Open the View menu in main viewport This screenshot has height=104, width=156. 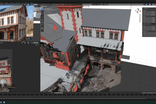(x=53, y=5)
